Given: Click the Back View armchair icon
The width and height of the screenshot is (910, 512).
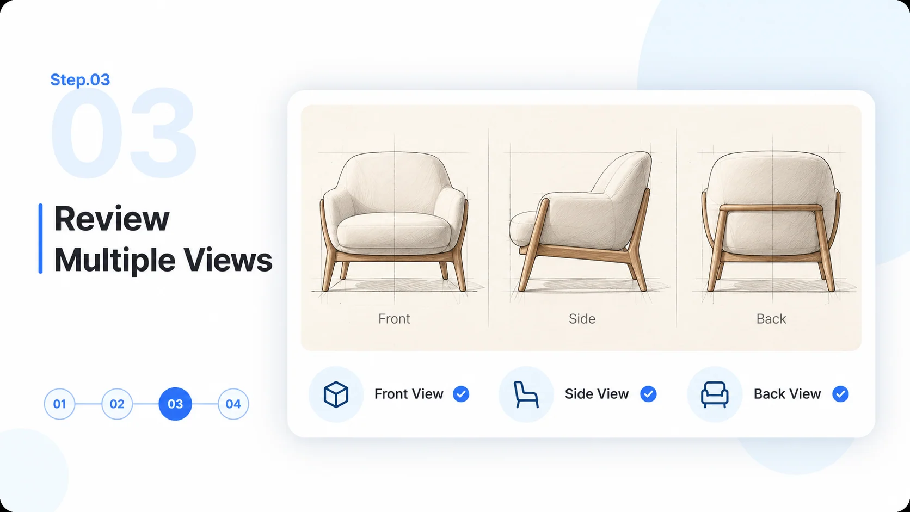Looking at the screenshot, I should [715, 394].
